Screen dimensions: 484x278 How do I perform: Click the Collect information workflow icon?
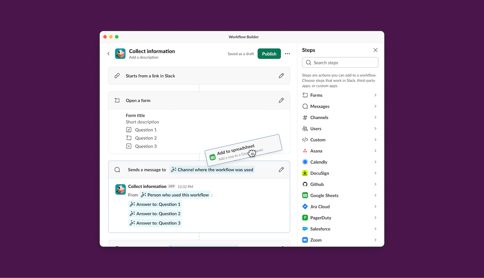[120, 54]
